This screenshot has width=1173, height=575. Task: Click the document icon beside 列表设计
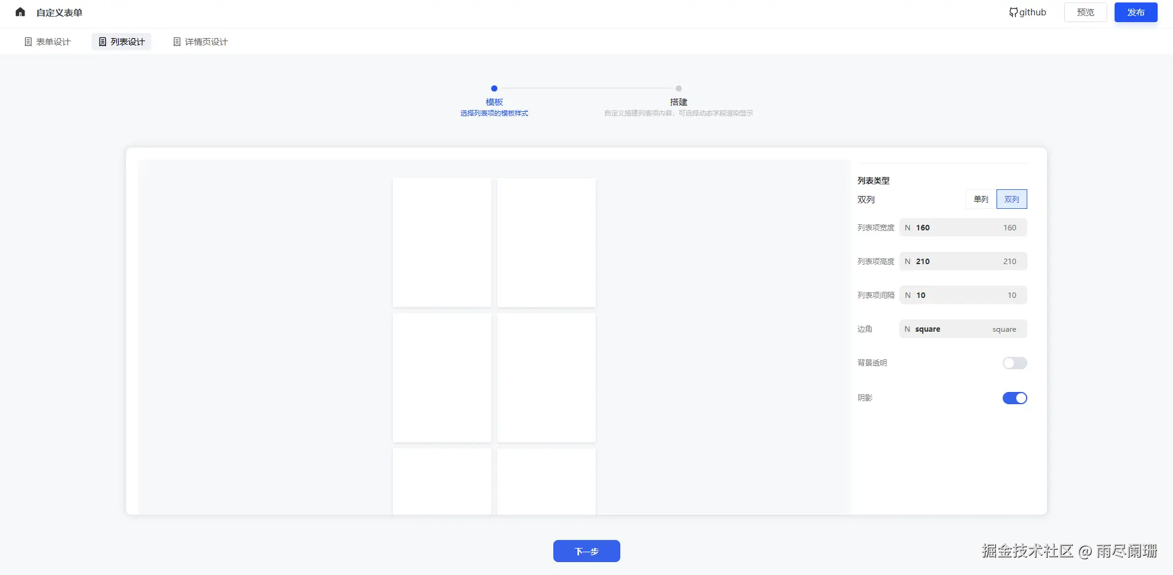click(102, 41)
